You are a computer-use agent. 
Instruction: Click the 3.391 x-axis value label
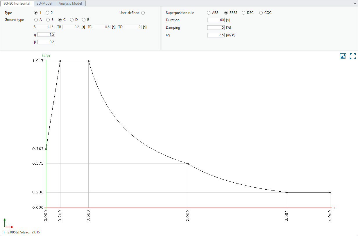[287, 216]
